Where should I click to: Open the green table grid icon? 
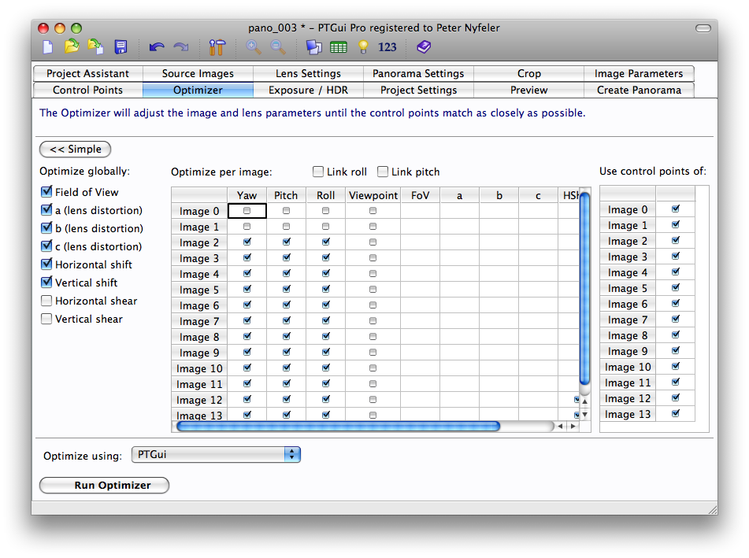[339, 47]
